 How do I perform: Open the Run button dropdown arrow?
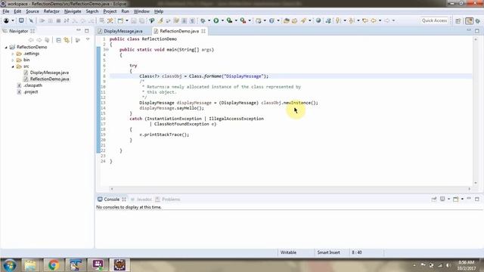click(222, 20)
